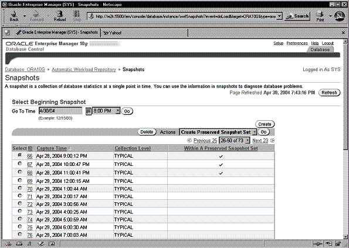Sort by the Capture Time column header
Image resolution: width=349 pixels, height=248 pixels.
point(52,148)
